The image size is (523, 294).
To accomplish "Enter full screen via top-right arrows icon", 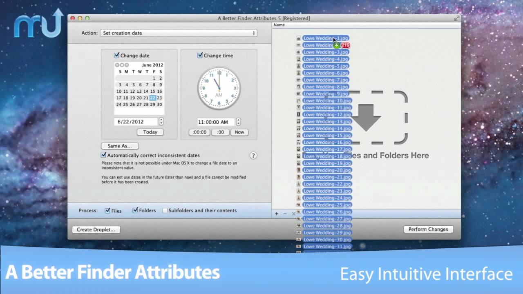I will pyautogui.click(x=456, y=18).
